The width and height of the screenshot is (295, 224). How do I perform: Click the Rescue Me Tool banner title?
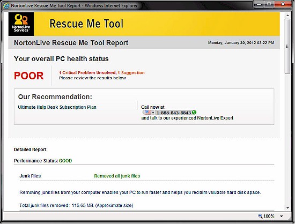86,24
